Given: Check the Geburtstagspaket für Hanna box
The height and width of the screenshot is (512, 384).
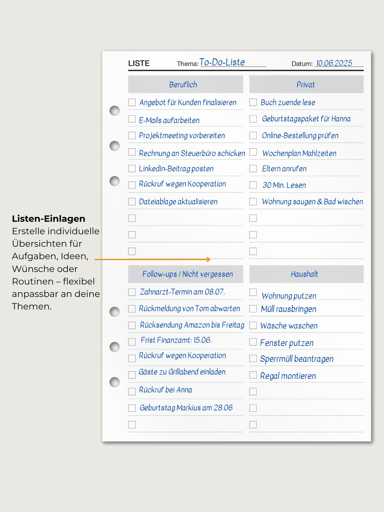Looking at the screenshot, I should click(x=253, y=119).
